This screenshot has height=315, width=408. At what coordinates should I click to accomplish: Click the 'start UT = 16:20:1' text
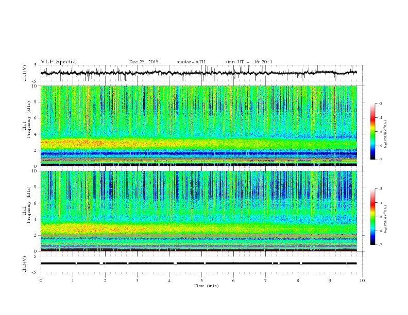pyautogui.click(x=249, y=62)
